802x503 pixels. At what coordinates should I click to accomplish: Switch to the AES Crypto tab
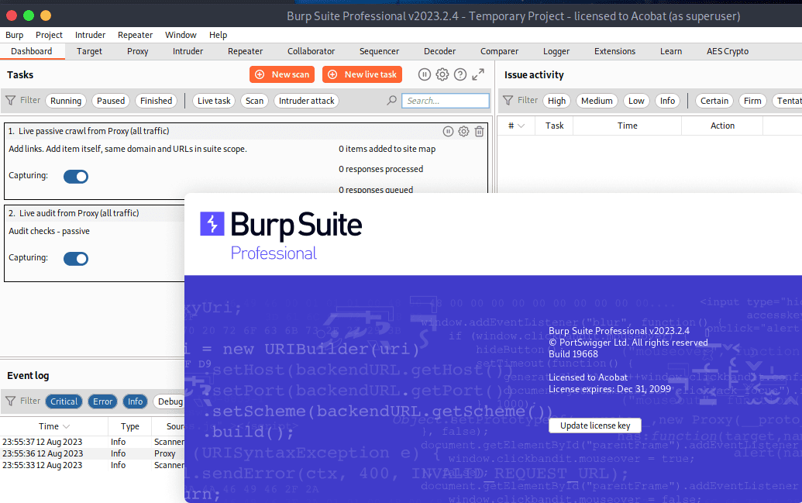(x=728, y=51)
